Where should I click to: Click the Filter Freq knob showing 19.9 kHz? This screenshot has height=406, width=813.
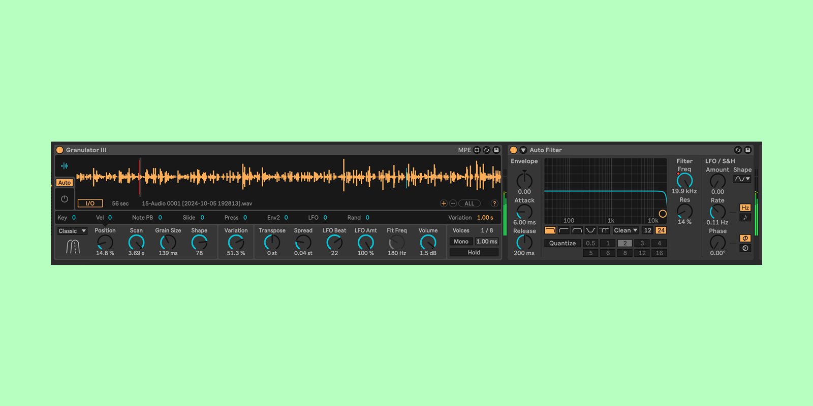tap(684, 180)
